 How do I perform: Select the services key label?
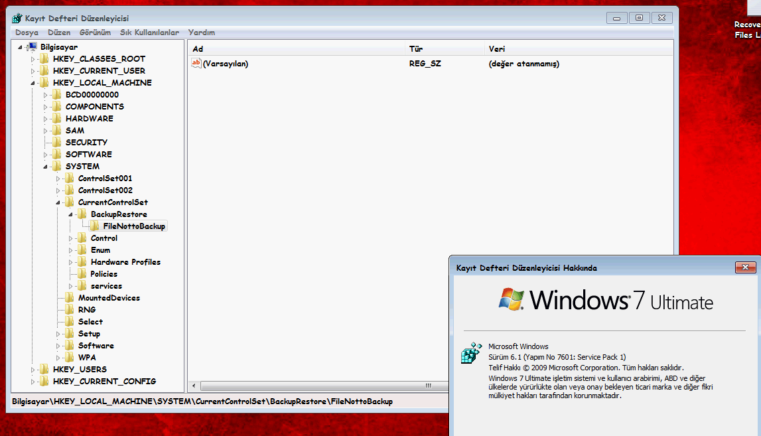106,286
